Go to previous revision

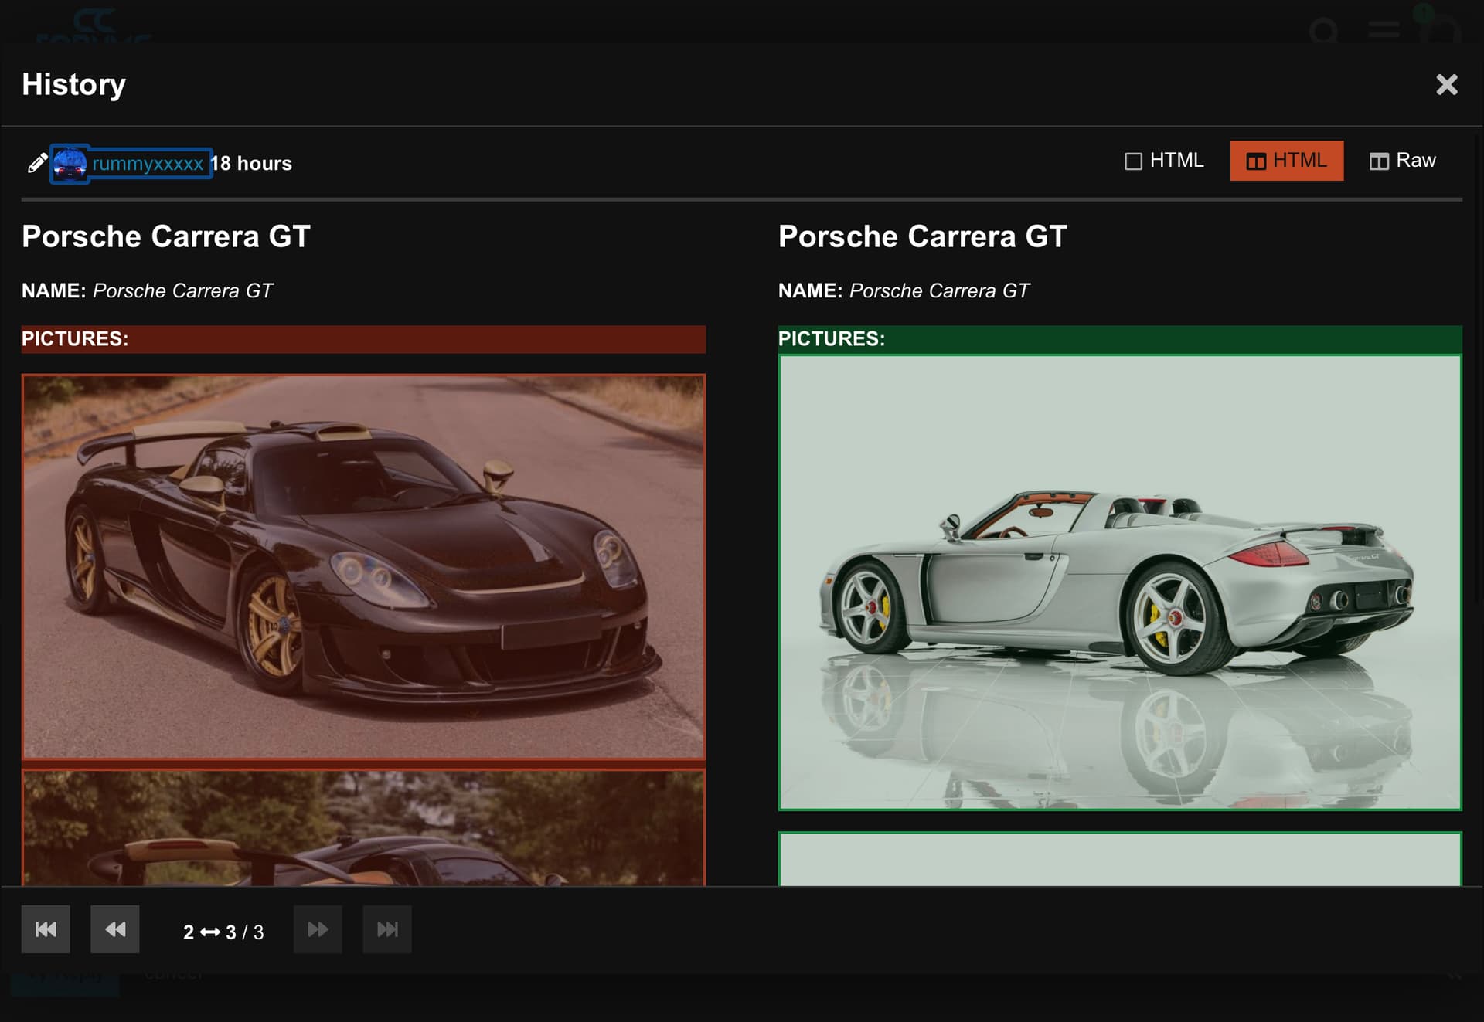[115, 929]
